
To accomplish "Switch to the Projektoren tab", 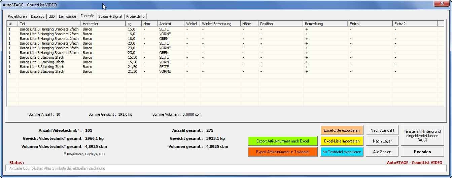I will coord(17,16).
